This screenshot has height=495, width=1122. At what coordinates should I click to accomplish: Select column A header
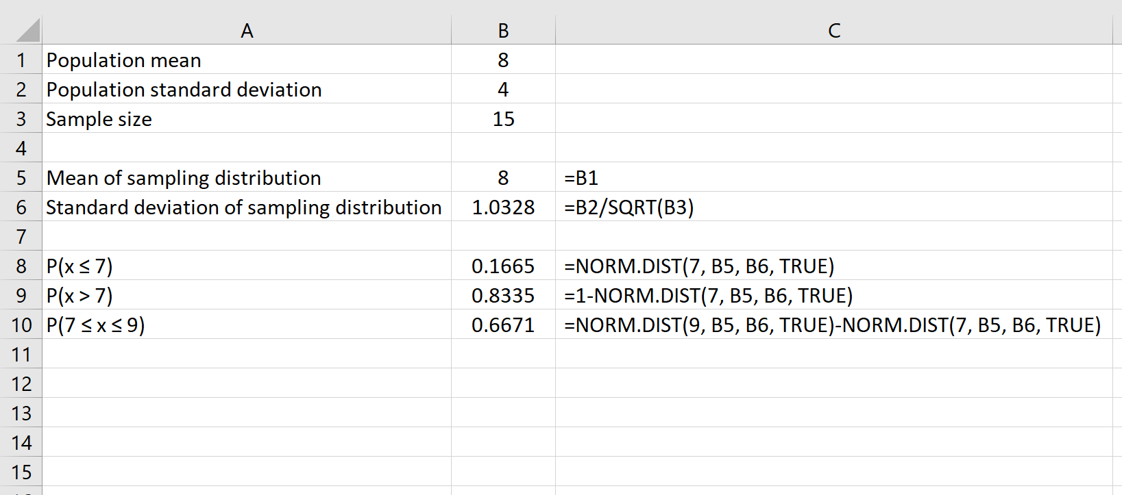tap(247, 31)
